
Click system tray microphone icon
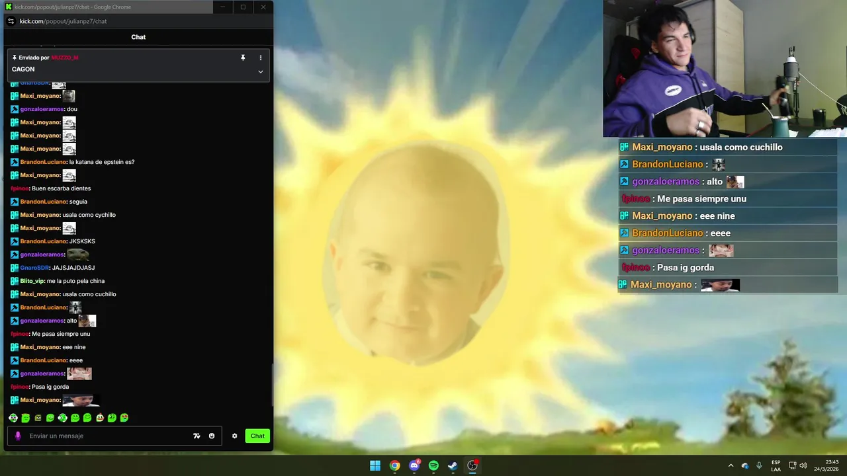click(x=759, y=465)
